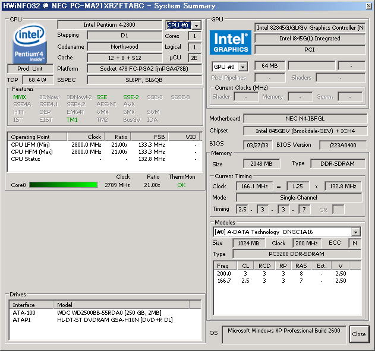
Task: Click the BIOS date 03/27/03 field
Action: point(257,145)
